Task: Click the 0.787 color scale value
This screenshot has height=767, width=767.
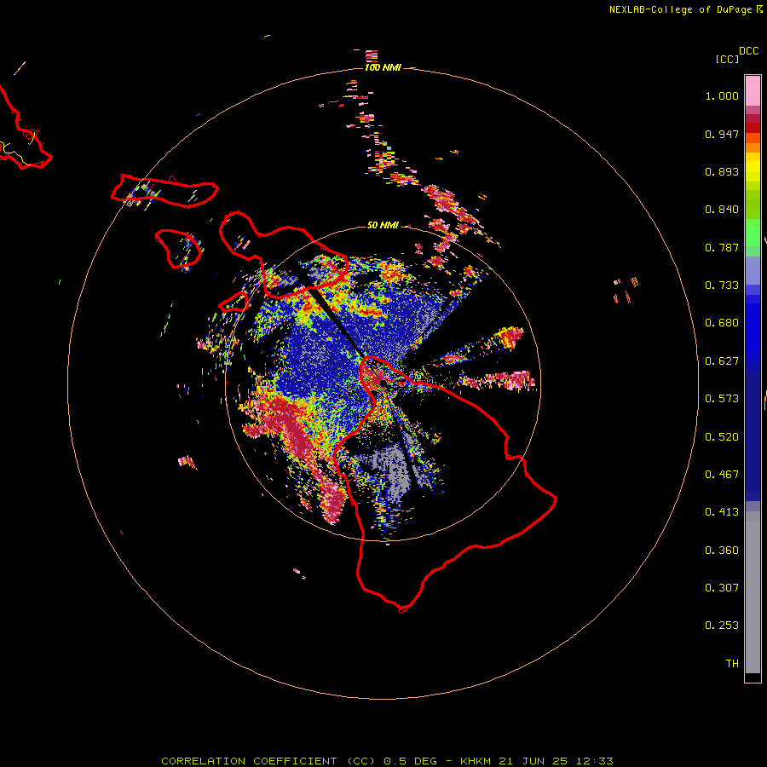Action: click(722, 247)
